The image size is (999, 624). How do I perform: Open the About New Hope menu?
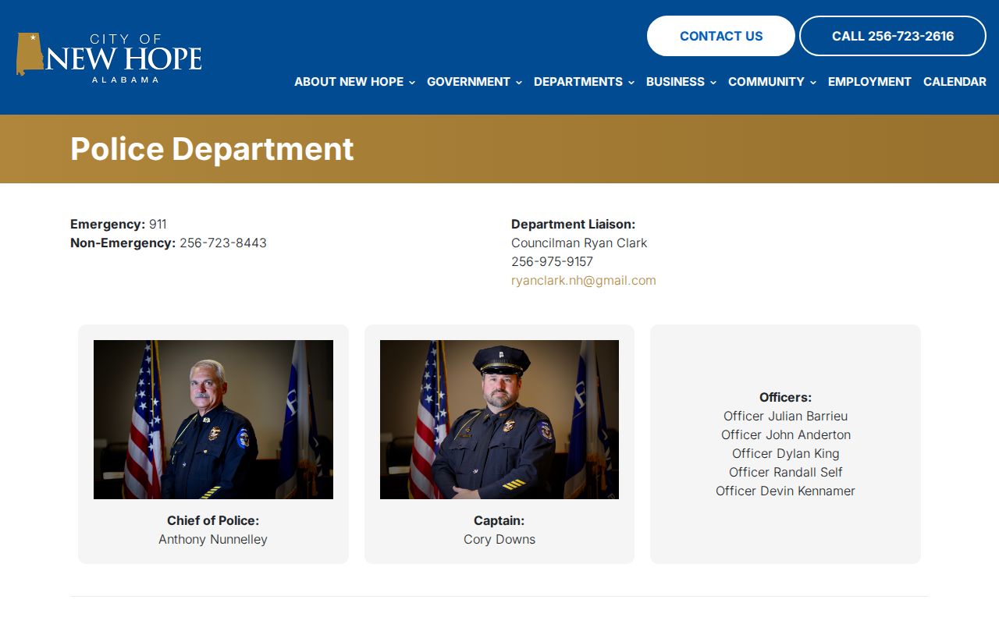pyautogui.click(x=354, y=82)
